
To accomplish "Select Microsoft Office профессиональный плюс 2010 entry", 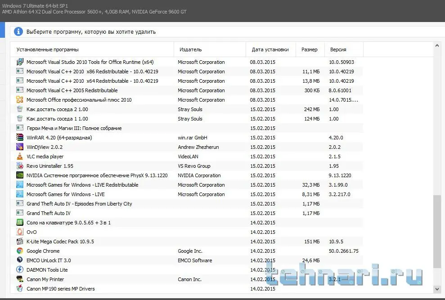I will tap(79, 99).
